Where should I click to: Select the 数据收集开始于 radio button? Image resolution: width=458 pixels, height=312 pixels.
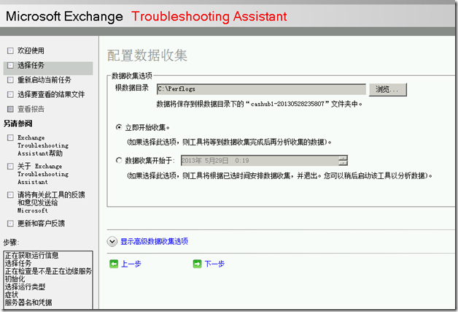[x=119, y=161]
